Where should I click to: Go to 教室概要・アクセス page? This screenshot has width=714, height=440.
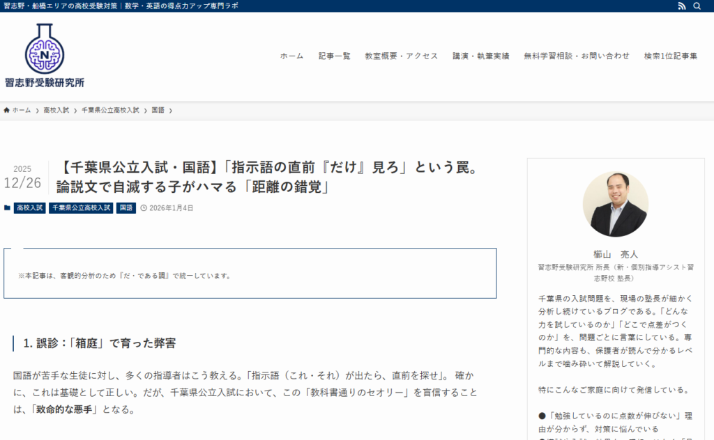click(401, 56)
